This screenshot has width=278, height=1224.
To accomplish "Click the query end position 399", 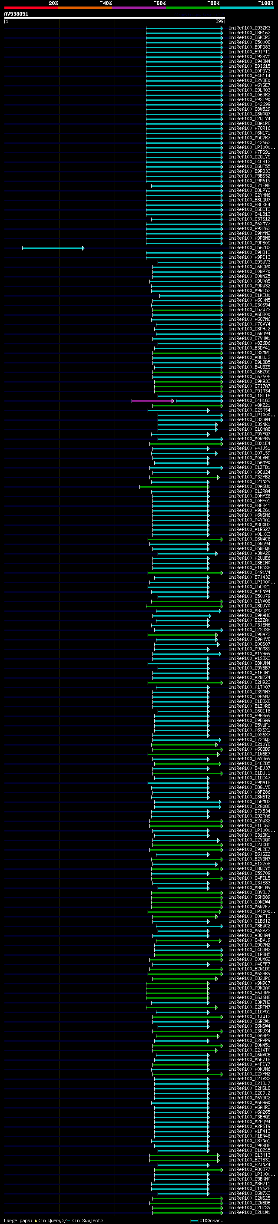I will click(x=219, y=21).
